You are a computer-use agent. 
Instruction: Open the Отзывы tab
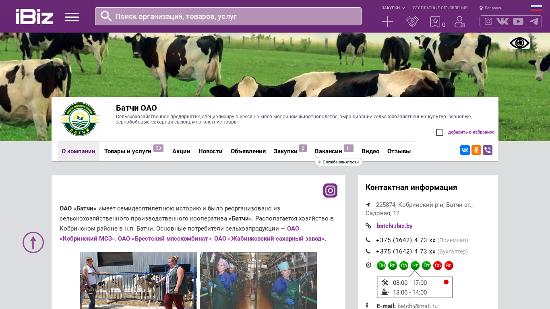pyautogui.click(x=399, y=151)
